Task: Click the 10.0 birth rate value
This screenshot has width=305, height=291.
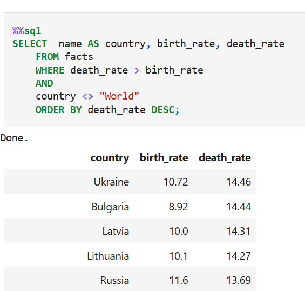Action: (178, 231)
